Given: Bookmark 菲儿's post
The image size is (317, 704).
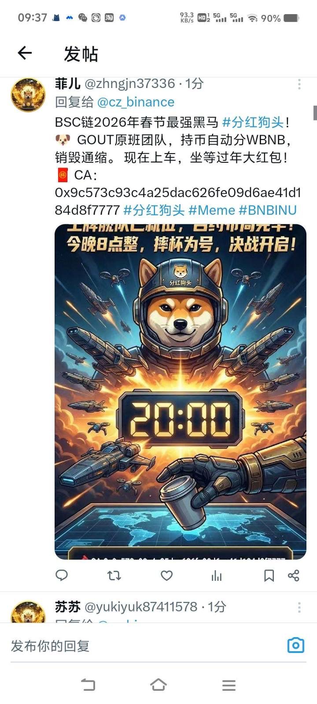Looking at the screenshot, I should point(269,575).
